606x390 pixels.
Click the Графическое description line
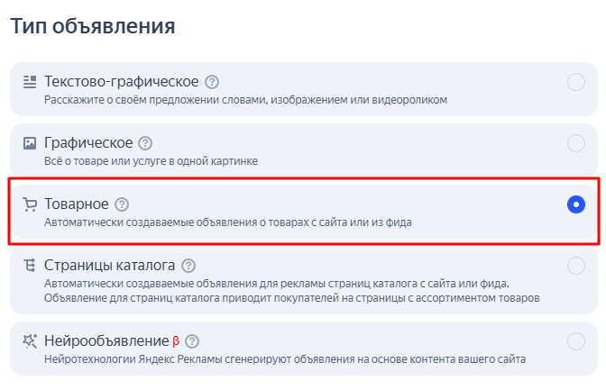[151, 161]
